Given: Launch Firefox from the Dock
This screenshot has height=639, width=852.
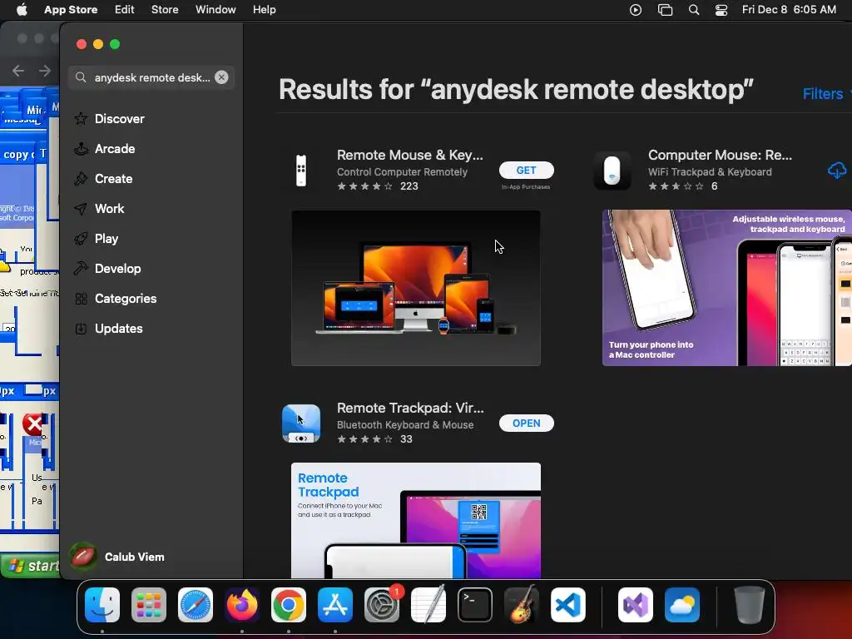Looking at the screenshot, I should (242, 605).
